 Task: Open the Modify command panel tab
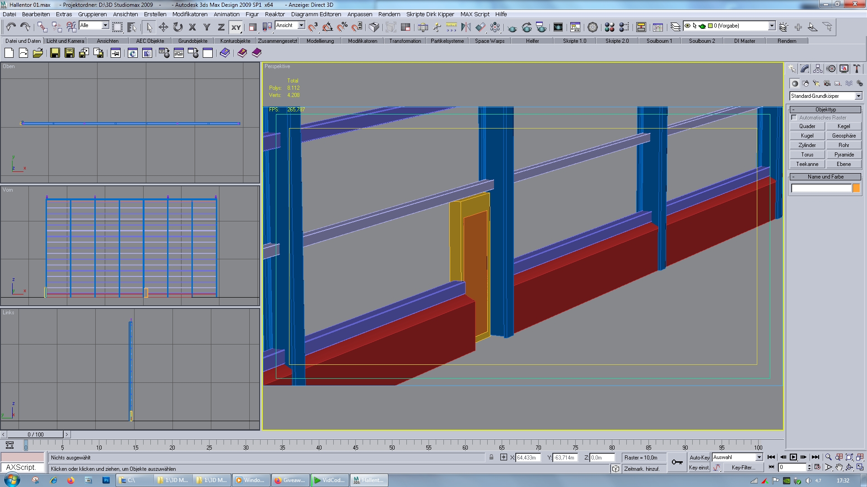click(x=805, y=69)
